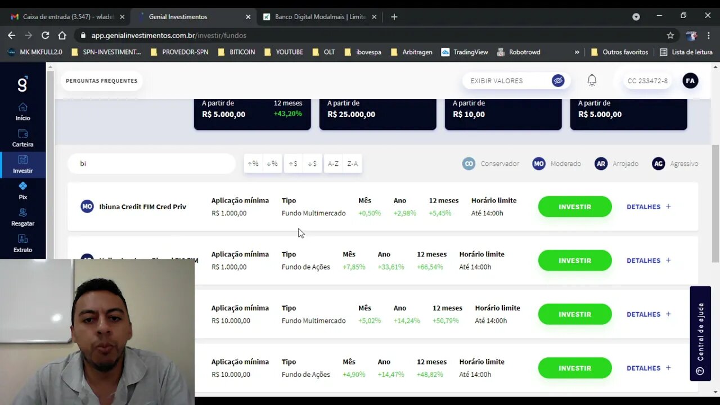
Task: Click Investir for the +66,54% fund
Action: [575, 260]
